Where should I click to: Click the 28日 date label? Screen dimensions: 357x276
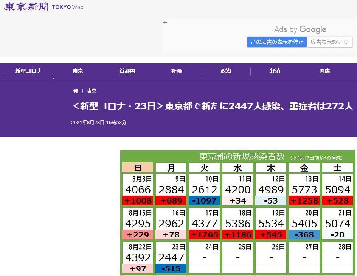coord(345,247)
